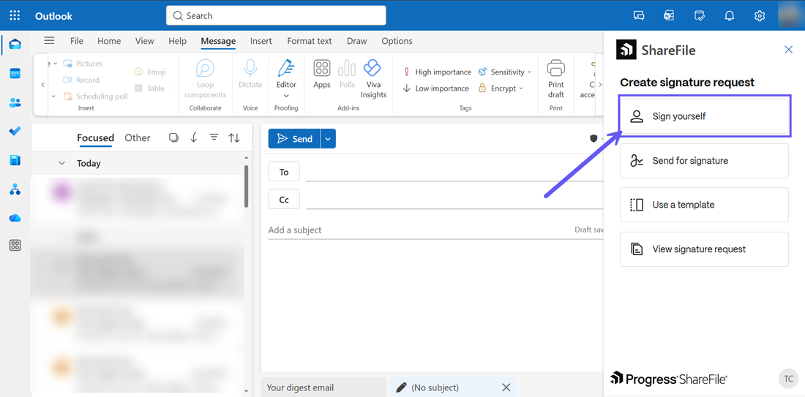Screen dimensions: 805x397
Task: Open the message list filter icon
Action: (x=214, y=137)
